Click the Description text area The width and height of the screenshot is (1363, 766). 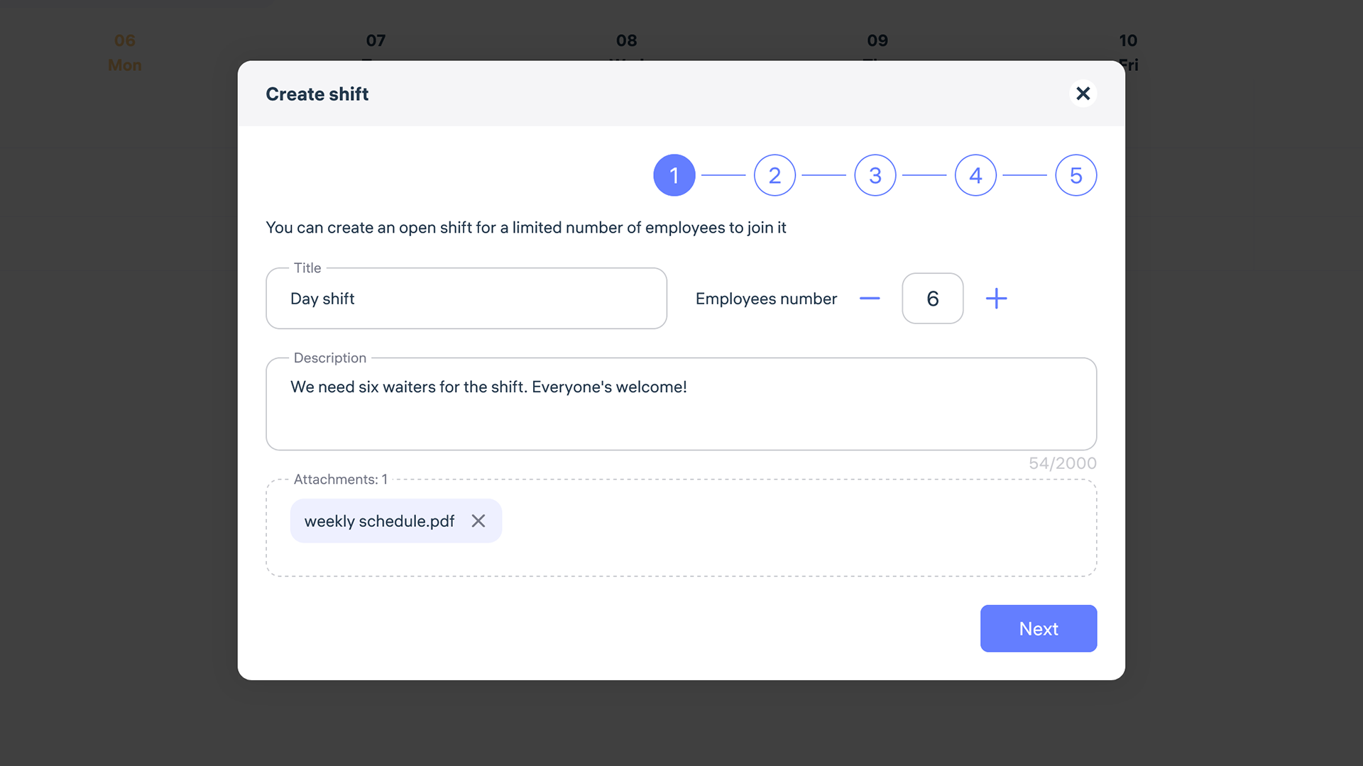[x=681, y=404]
